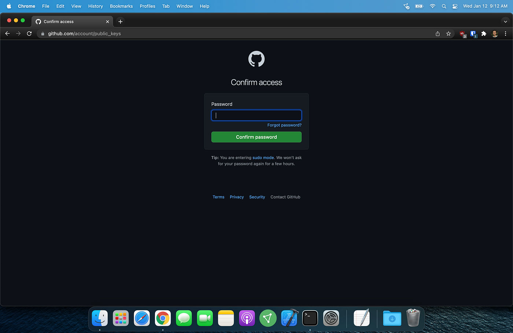This screenshot has width=513, height=333.
Task: Close the Confirm access tab
Action: click(x=107, y=22)
